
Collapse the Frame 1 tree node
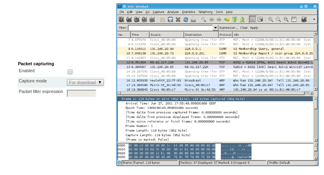tap(119, 99)
